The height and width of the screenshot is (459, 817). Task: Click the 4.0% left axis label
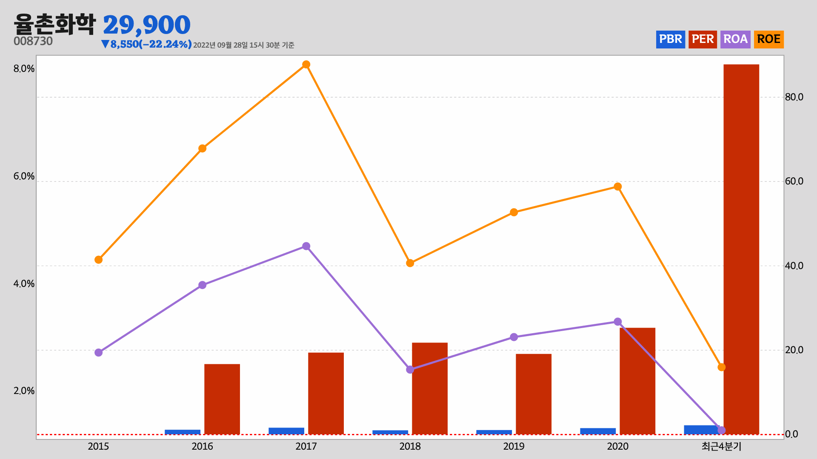[x=24, y=283]
